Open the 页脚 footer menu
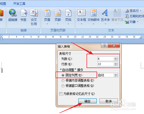Screen dimensions: 144x114 coord(58,17)
